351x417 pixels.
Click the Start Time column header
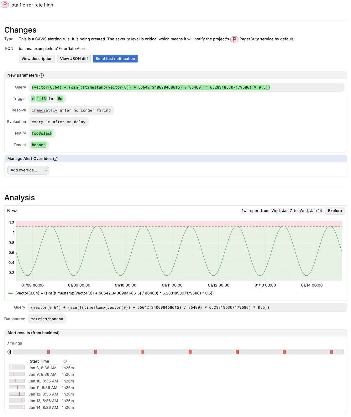pos(39,361)
